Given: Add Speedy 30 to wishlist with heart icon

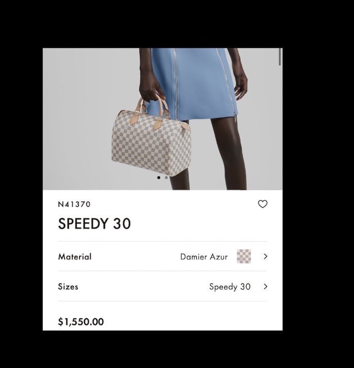Looking at the screenshot, I should click(263, 204).
